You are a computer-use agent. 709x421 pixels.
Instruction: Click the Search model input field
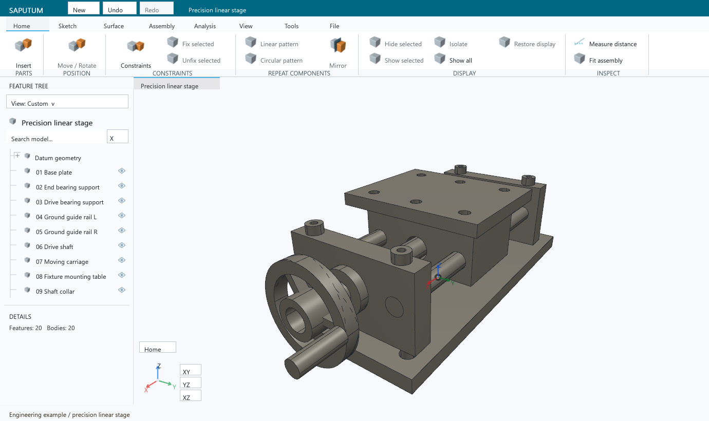pos(55,137)
